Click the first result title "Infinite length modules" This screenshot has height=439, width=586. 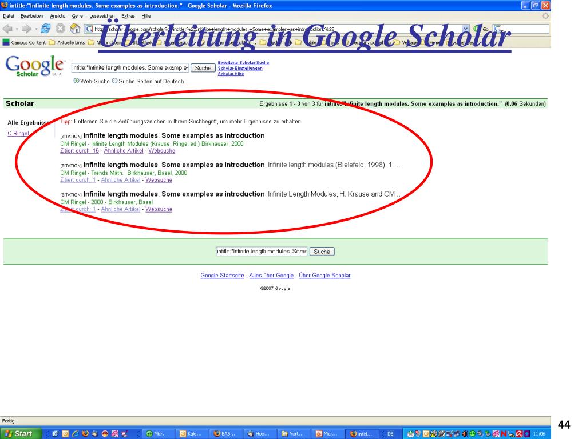point(174,135)
